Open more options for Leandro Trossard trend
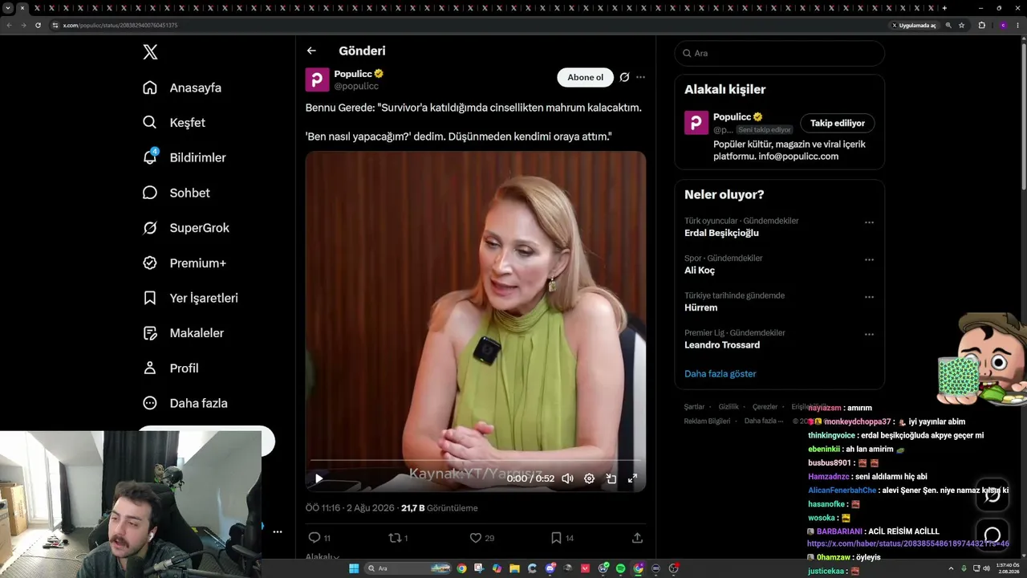Image resolution: width=1027 pixels, height=578 pixels. click(869, 335)
